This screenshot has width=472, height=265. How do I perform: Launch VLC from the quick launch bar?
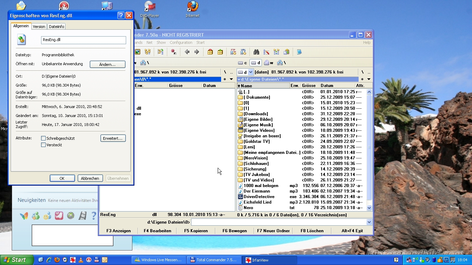coord(81,260)
